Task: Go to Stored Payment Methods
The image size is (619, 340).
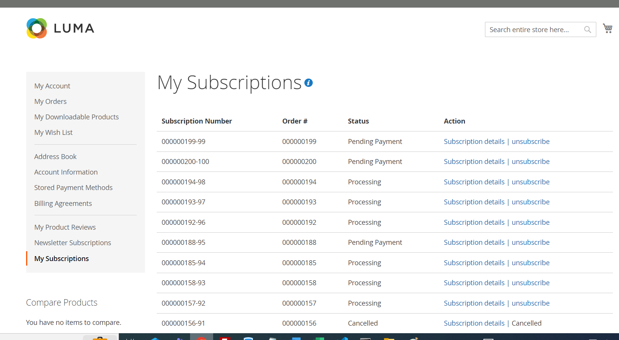Action: pos(73,188)
